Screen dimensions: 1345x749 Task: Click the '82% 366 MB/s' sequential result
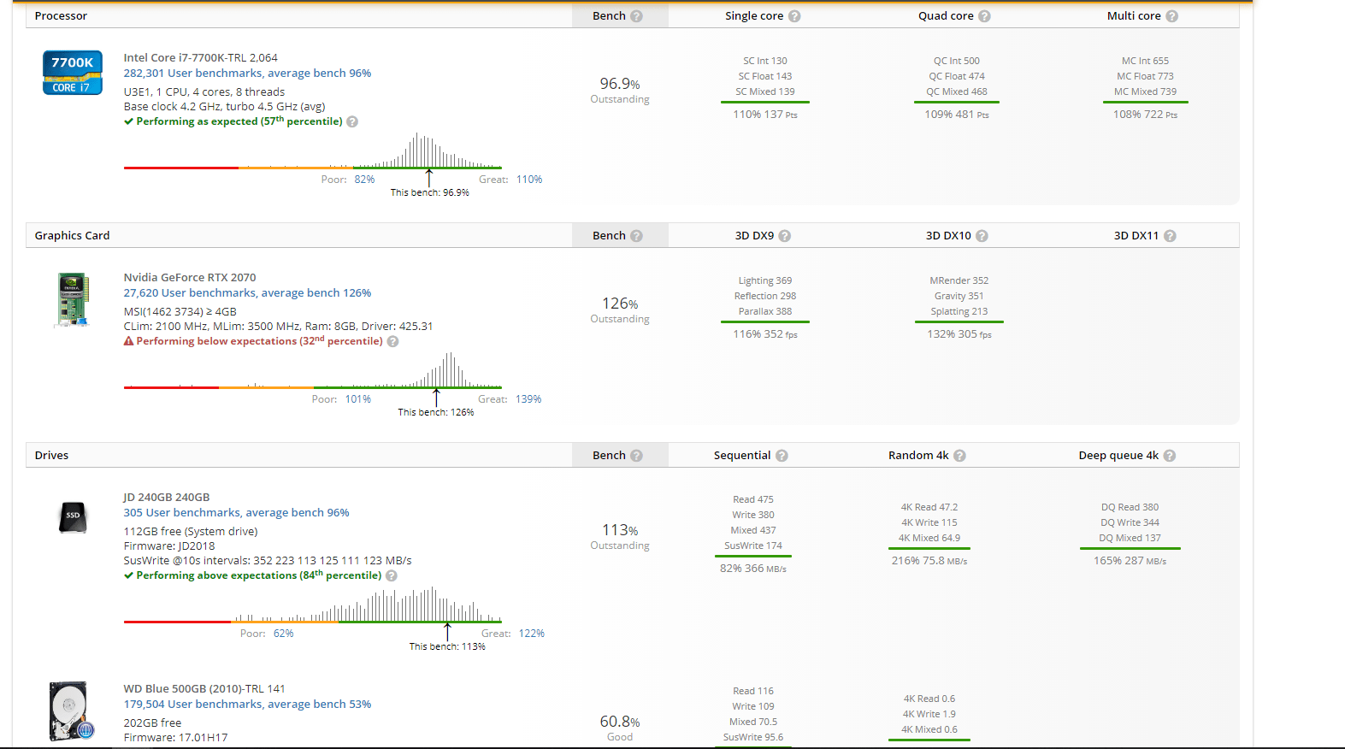coord(753,569)
